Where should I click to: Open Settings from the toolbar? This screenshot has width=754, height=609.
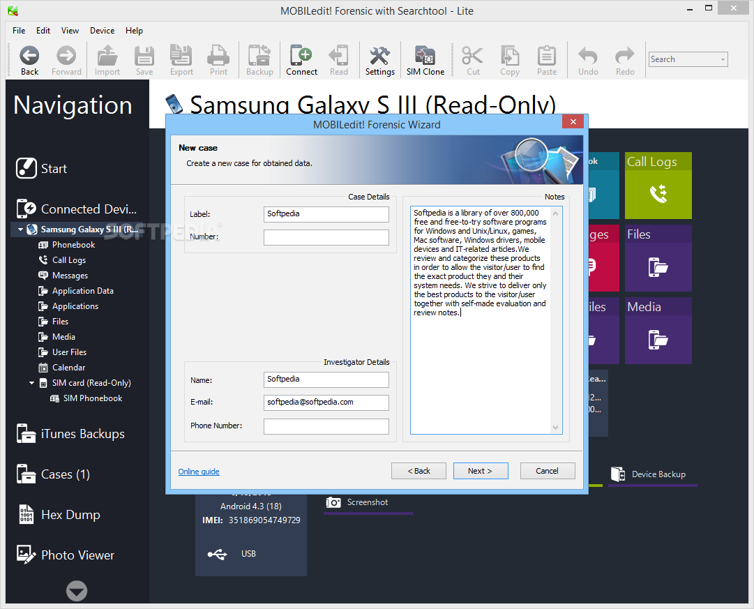click(380, 60)
